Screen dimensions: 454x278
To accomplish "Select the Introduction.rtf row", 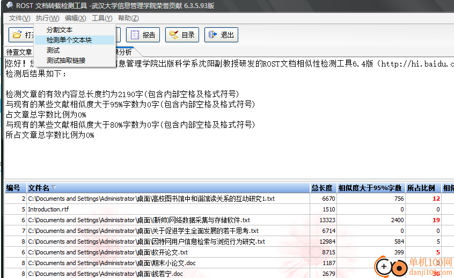I will [x=229, y=209].
